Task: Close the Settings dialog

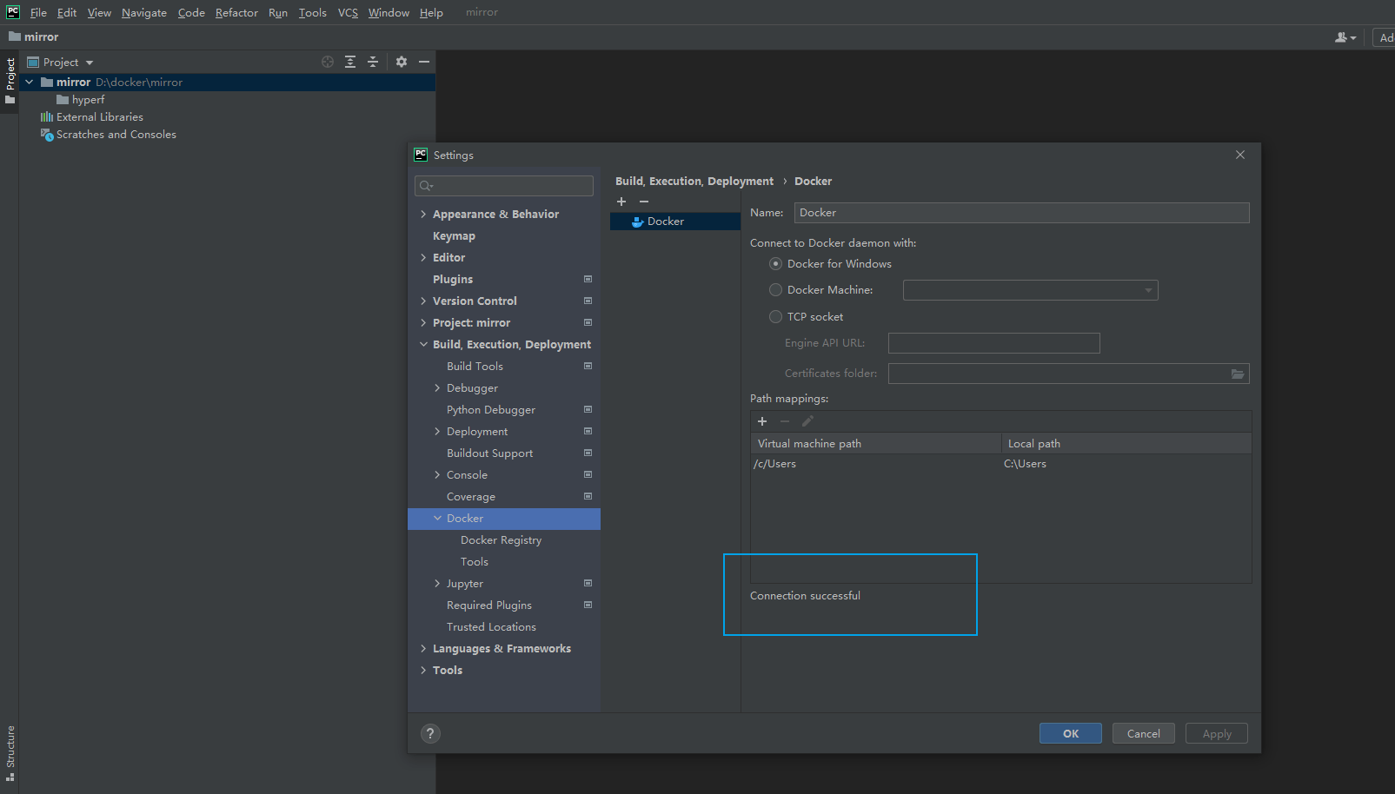Action: [1240, 155]
